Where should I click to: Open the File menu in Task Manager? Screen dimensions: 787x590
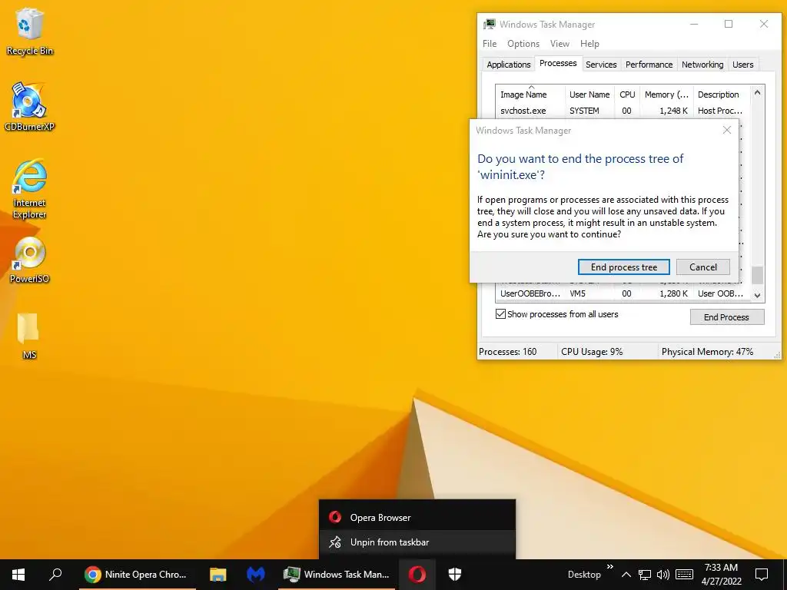490,44
